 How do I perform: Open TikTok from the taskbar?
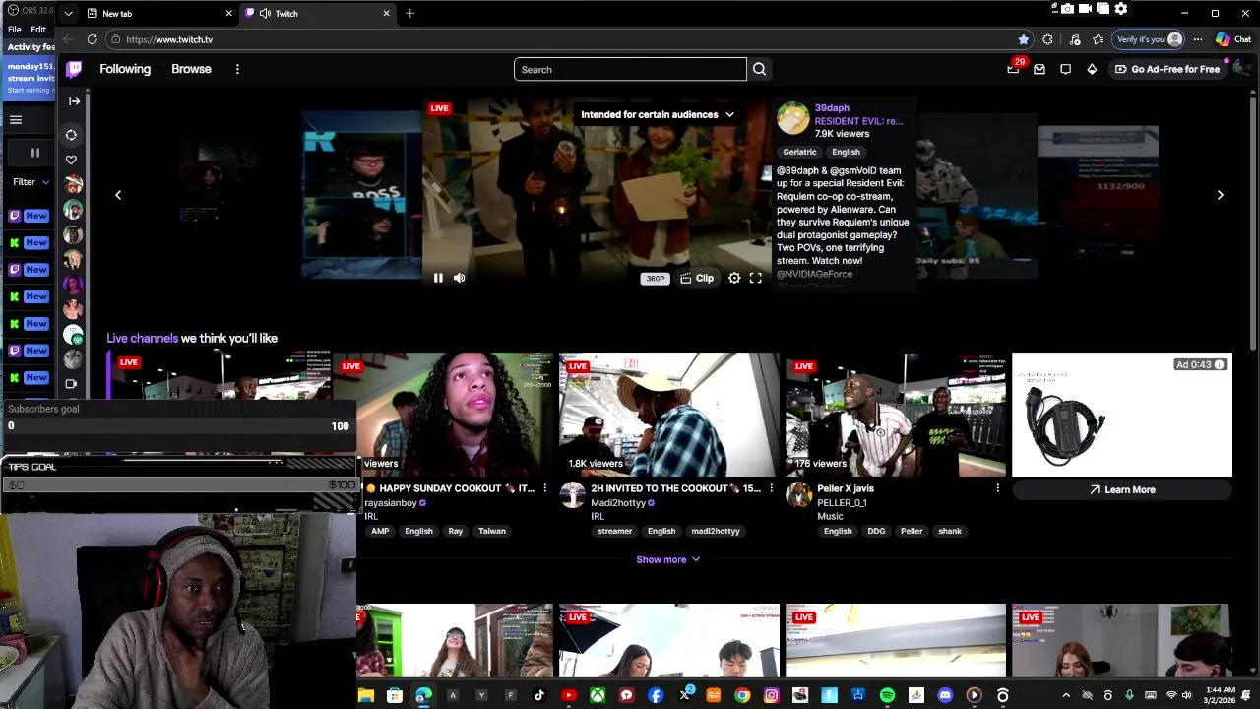point(539,695)
